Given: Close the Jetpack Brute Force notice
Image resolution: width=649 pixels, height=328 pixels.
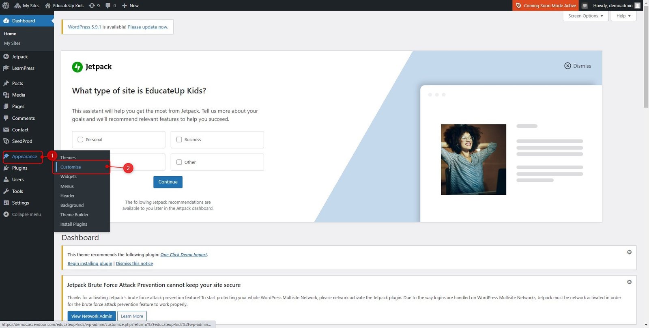Looking at the screenshot, I should click(629, 282).
